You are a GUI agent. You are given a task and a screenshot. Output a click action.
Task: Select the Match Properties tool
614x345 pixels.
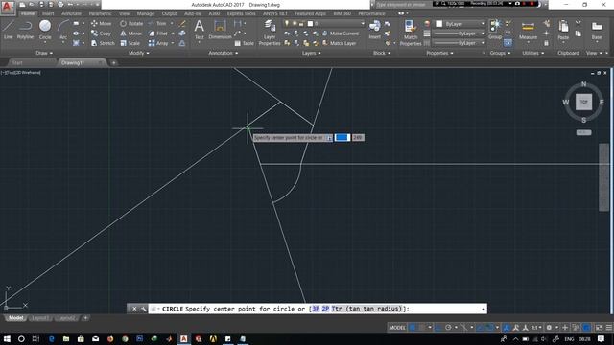411,33
